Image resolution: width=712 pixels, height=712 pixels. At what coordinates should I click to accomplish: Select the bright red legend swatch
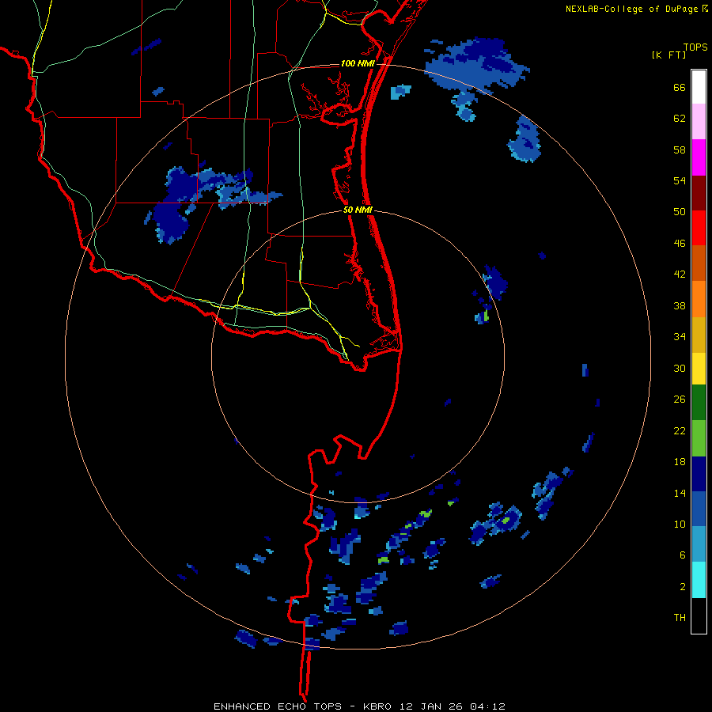699,228
